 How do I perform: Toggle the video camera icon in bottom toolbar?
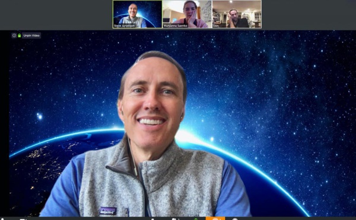[x=23, y=219]
